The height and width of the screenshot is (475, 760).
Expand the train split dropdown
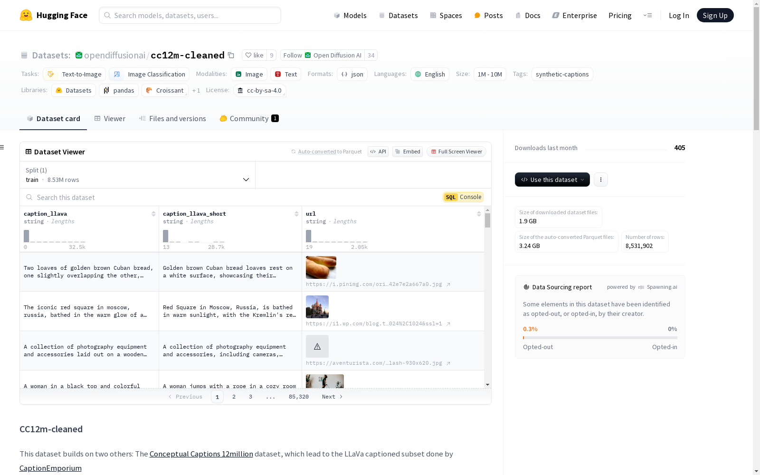tap(138, 175)
